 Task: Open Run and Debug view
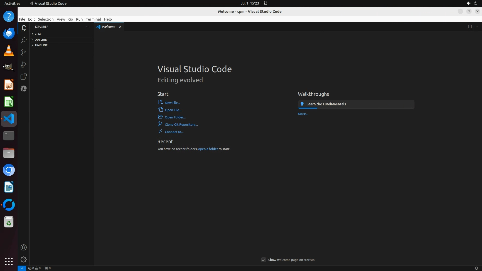(x=24, y=64)
